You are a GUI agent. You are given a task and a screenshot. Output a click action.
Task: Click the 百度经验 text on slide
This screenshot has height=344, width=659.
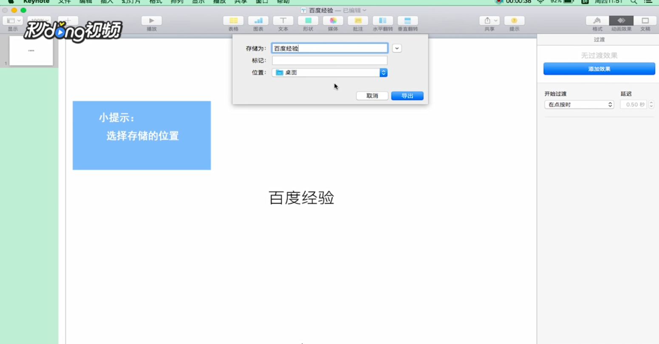point(302,198)
